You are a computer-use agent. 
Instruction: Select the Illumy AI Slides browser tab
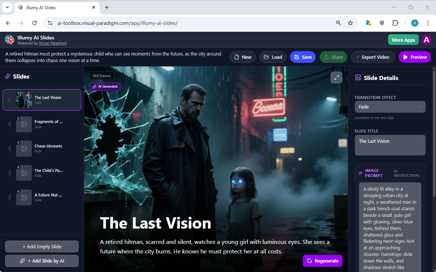pos(51,7)
